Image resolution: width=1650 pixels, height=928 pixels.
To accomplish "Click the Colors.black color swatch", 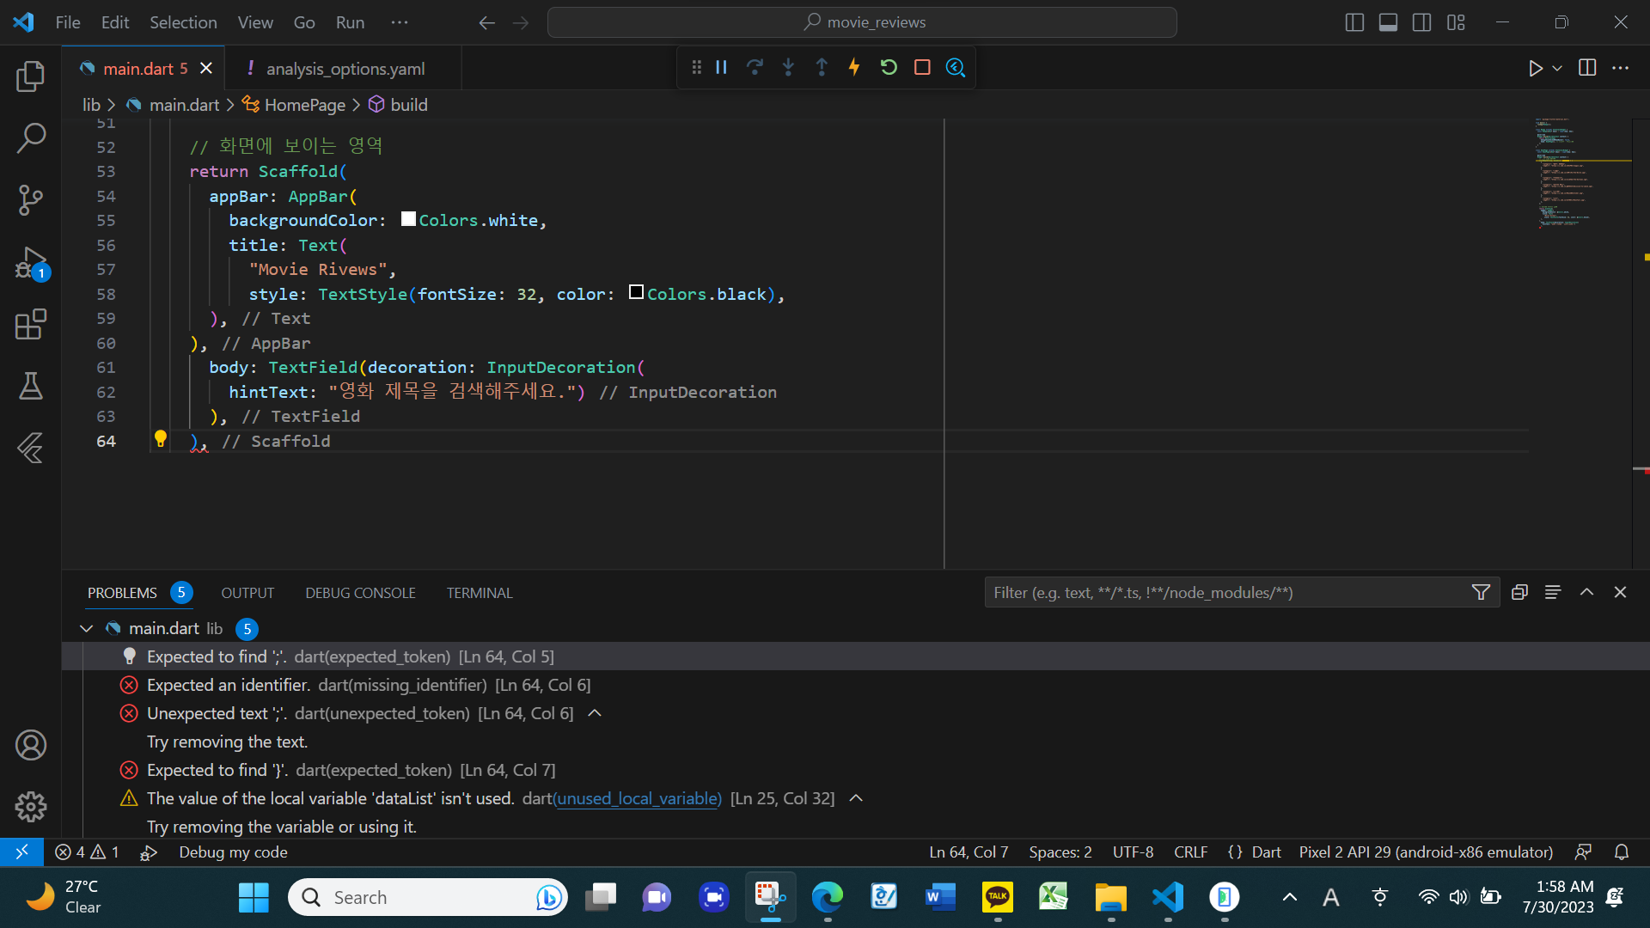I will [636, 292].
